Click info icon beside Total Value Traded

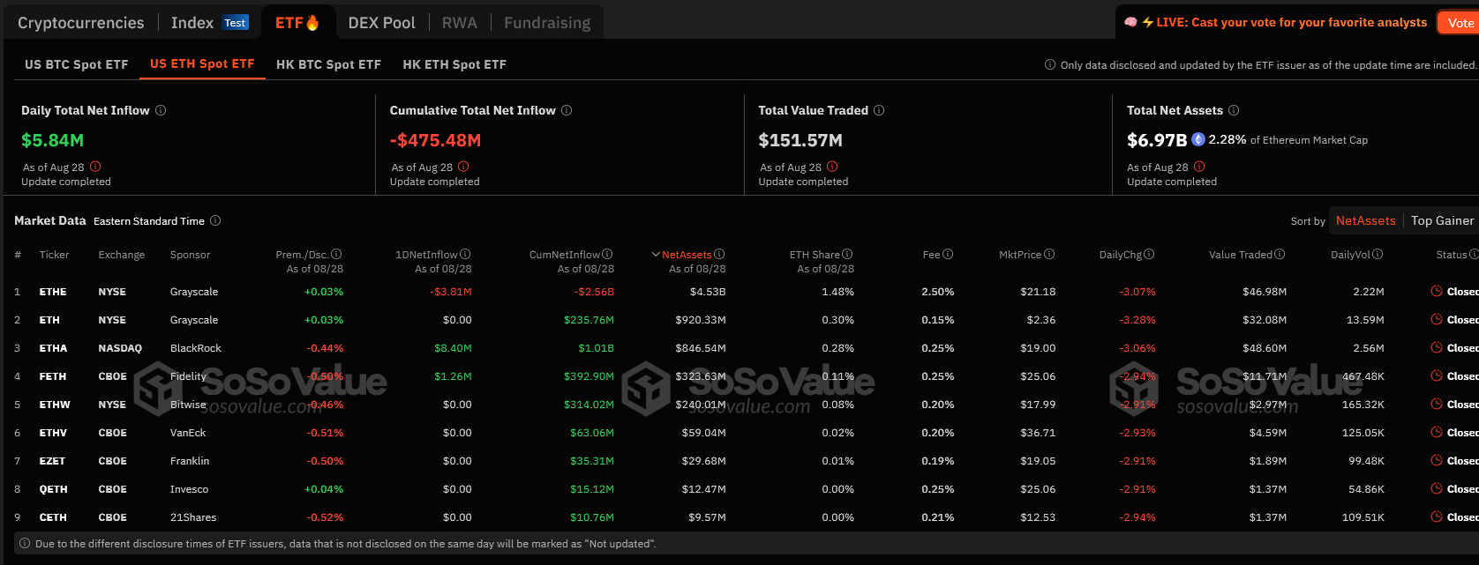(x=879, y=110)
